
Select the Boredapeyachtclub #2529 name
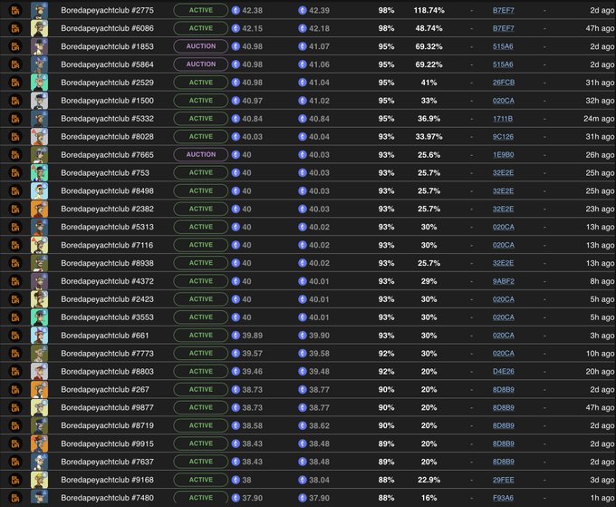pos(107,83)
